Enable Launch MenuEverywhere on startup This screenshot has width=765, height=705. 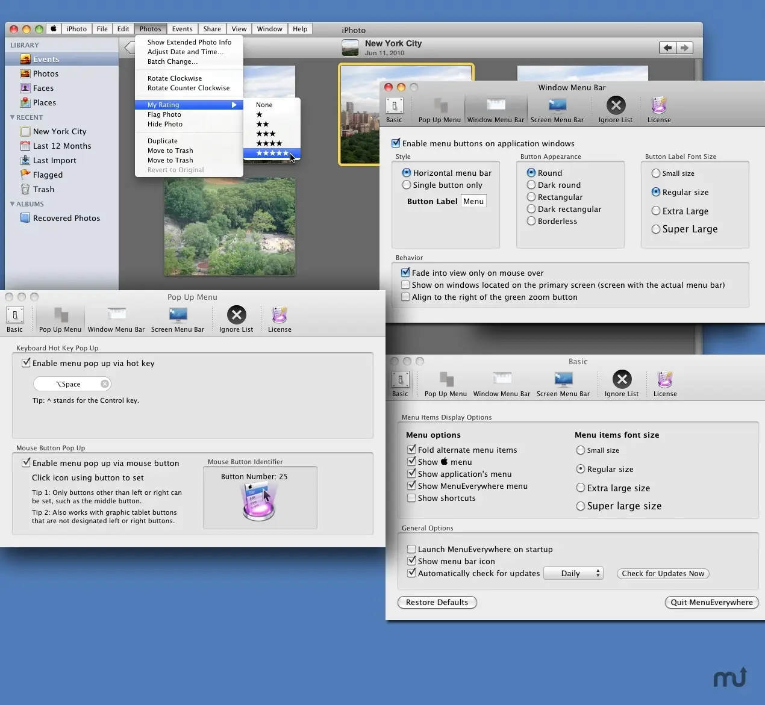[411, 549]
